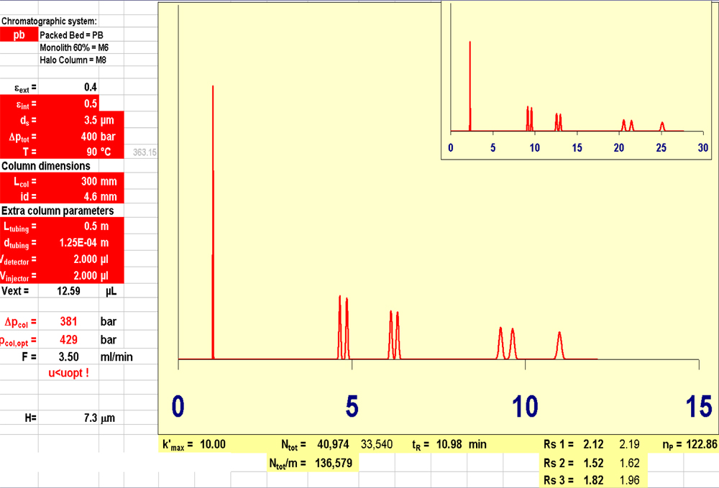This screenshot has width=719, height=488.
Task: Select the Vext result cell 12.59
Action: coord(68,291)
